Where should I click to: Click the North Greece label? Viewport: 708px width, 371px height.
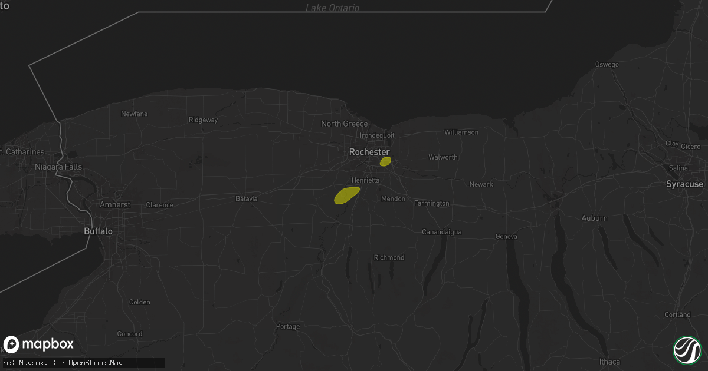click(345, 124)
